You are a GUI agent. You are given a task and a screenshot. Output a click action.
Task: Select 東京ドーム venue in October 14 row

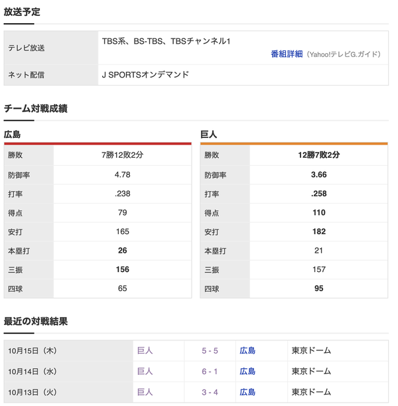(311, 372)
